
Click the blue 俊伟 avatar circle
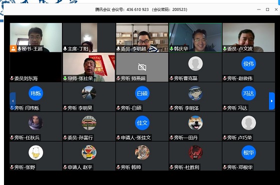(x=248, y=63)
